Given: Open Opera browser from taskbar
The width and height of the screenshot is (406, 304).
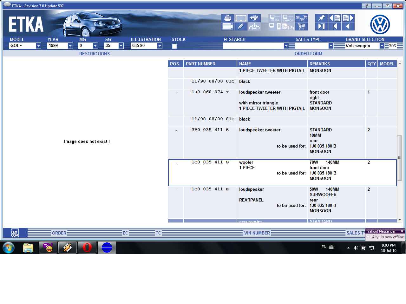Looking at the screenshot, I should point(87,248).
